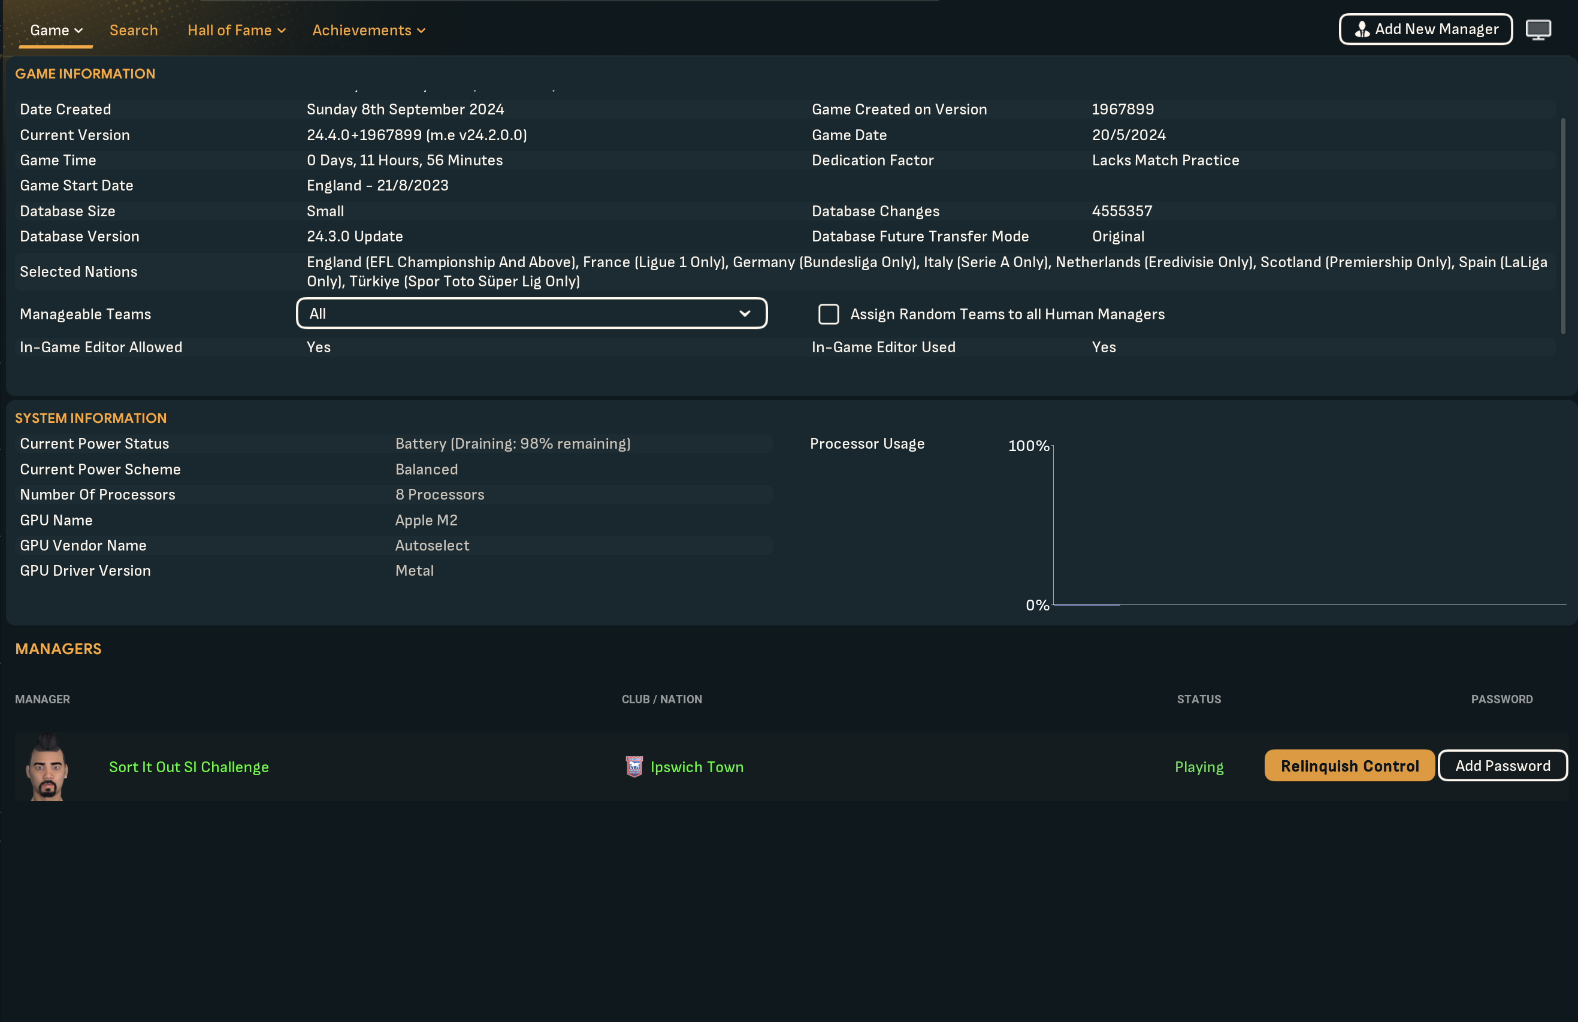1578x1022 pixels.
Task: Click the Add Password button
Action: (1503, 766)
